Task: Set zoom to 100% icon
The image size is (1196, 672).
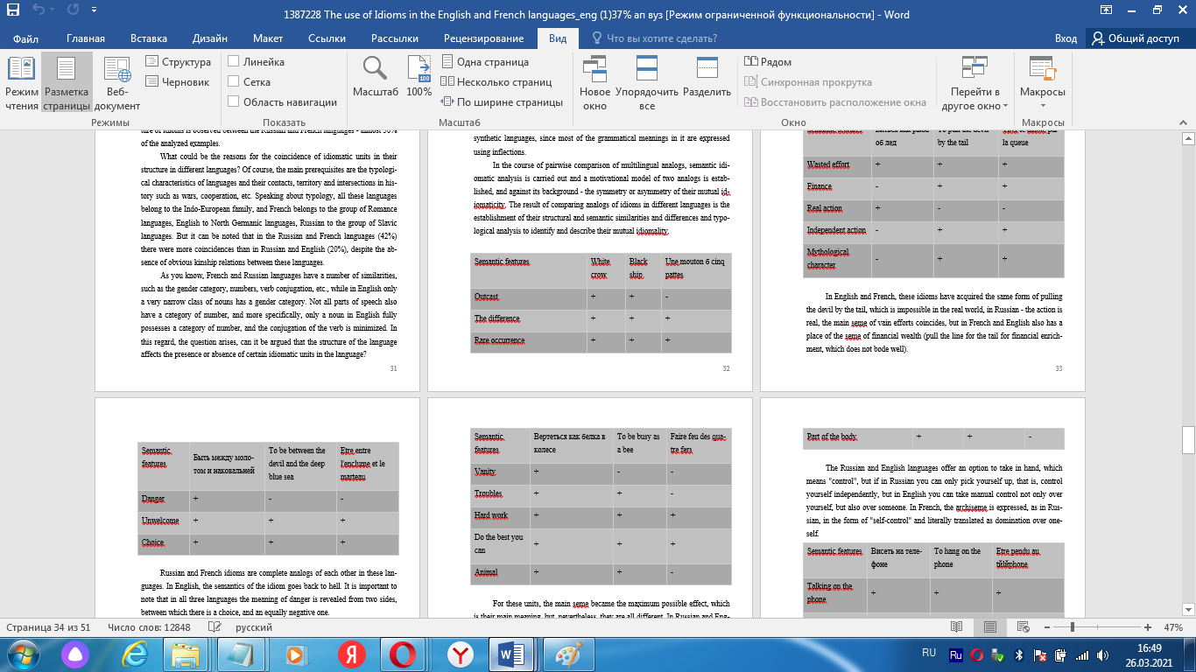Action: click(419, 77)
